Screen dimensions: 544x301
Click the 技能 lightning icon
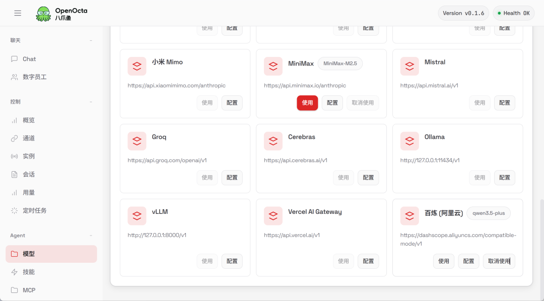(x=14, y=272)
